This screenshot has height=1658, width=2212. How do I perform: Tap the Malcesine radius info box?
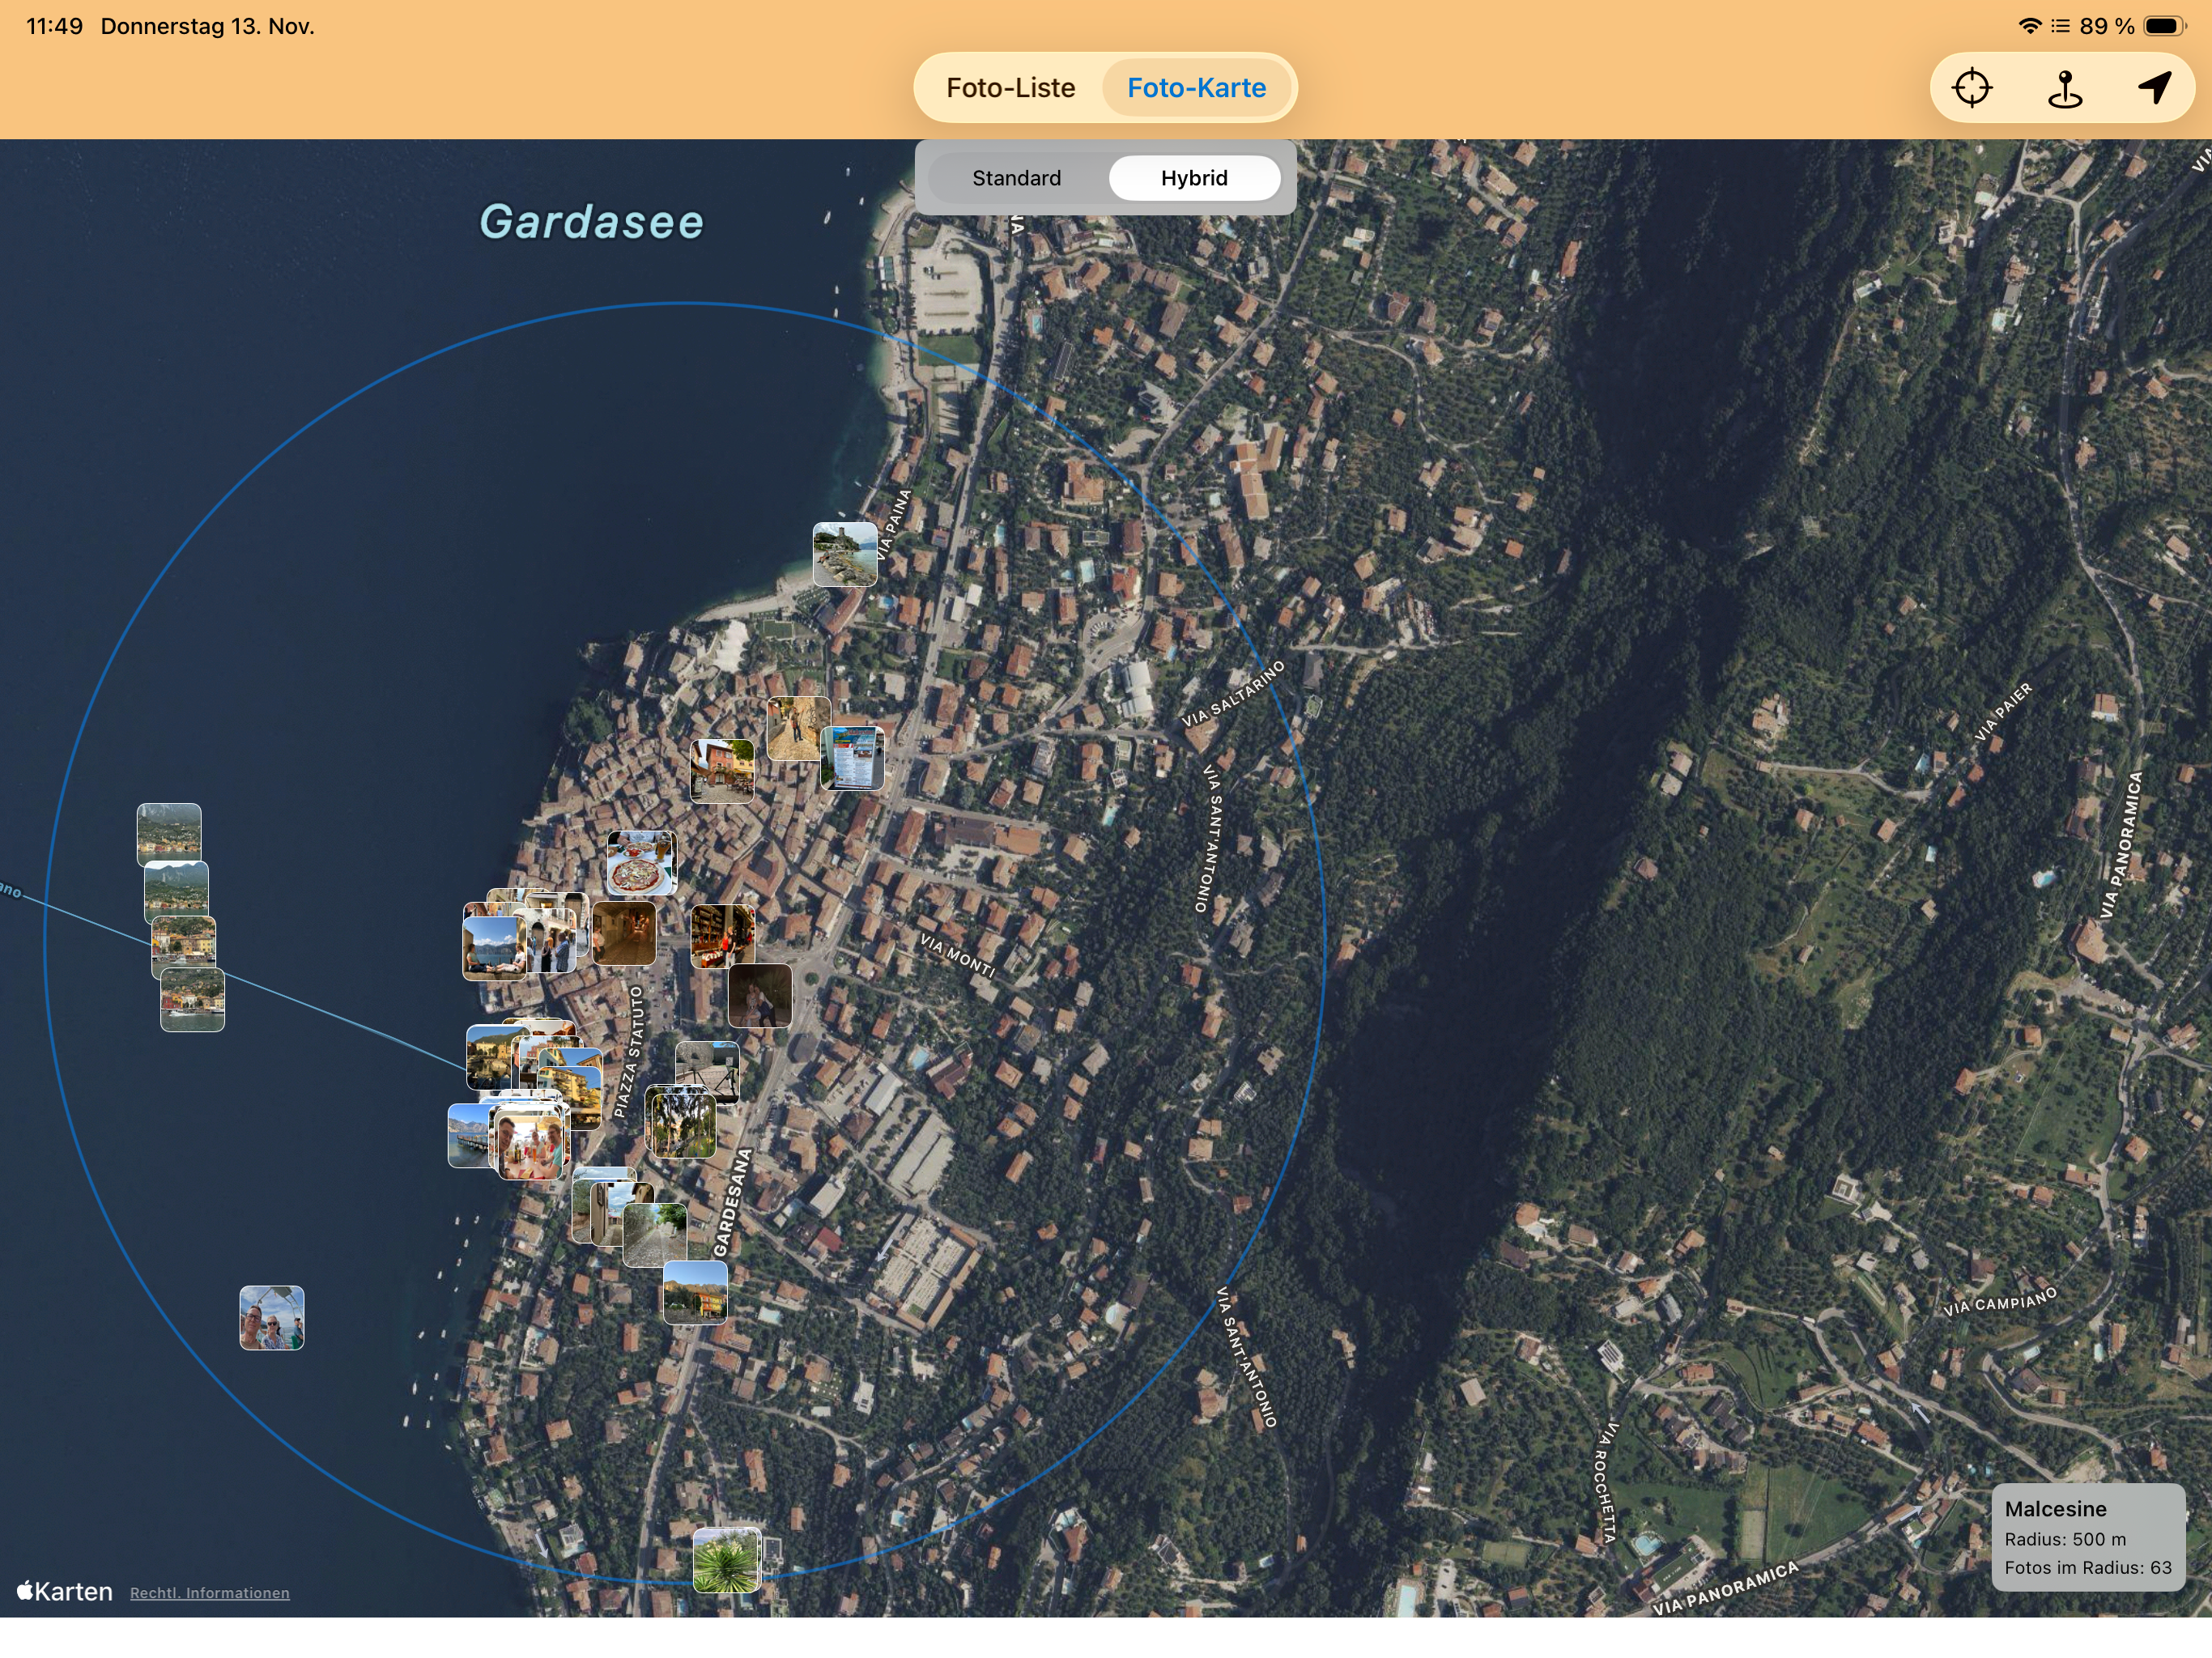(x=2087, y=1537)
